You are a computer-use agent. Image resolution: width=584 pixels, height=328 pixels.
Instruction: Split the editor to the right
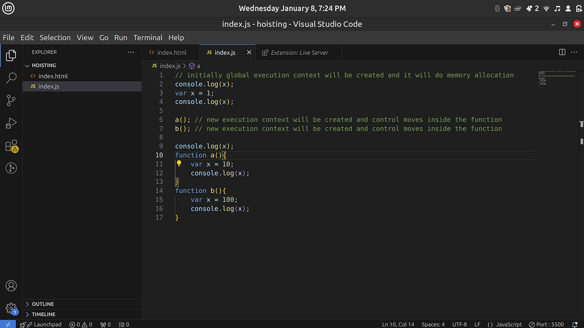point(562,52)
